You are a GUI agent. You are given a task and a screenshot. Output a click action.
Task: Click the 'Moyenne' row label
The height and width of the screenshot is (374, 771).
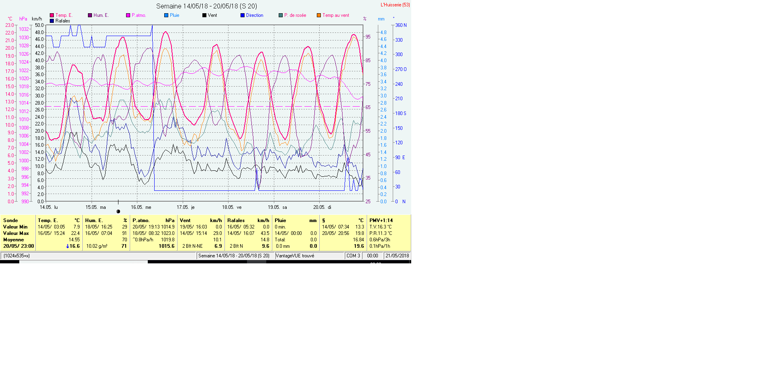pyautogui.click(x=14, y=240)
